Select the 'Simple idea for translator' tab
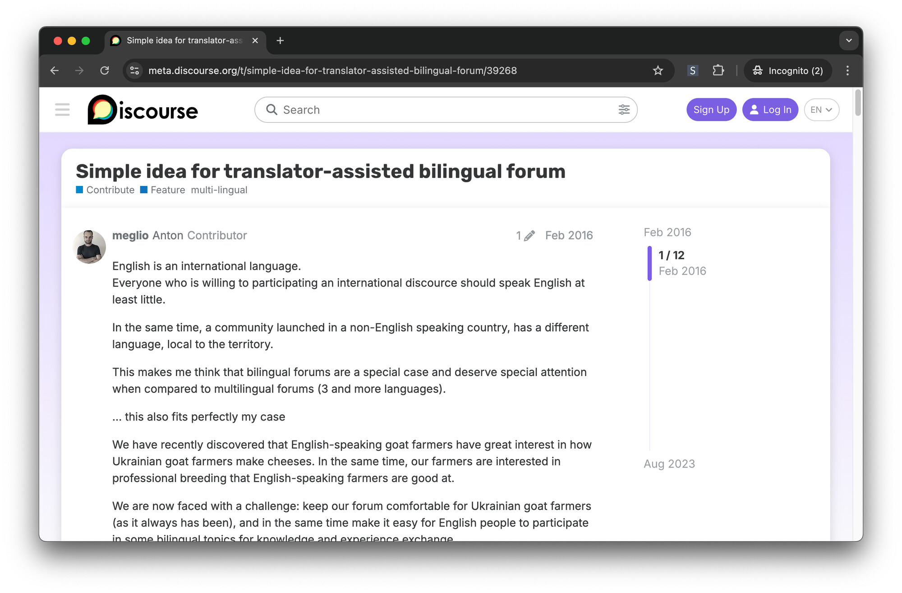Screen dimensions: 902x593 coord(184,41)
